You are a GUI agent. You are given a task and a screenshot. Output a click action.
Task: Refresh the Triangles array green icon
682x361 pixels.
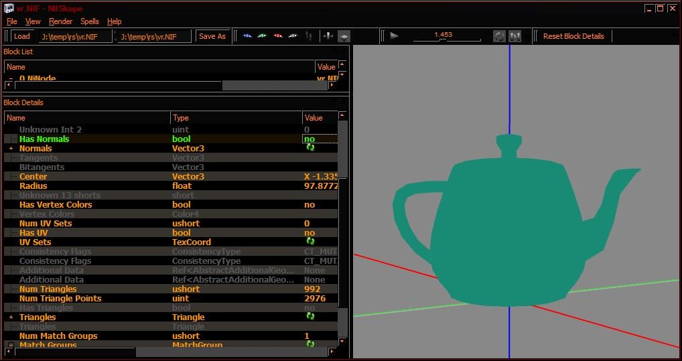[x=310, y=316]
